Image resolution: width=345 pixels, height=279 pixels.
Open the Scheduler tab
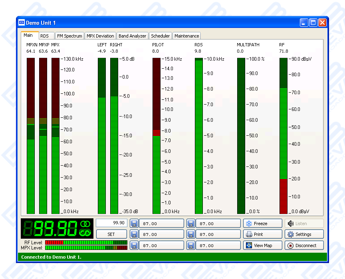pos(161,36)
